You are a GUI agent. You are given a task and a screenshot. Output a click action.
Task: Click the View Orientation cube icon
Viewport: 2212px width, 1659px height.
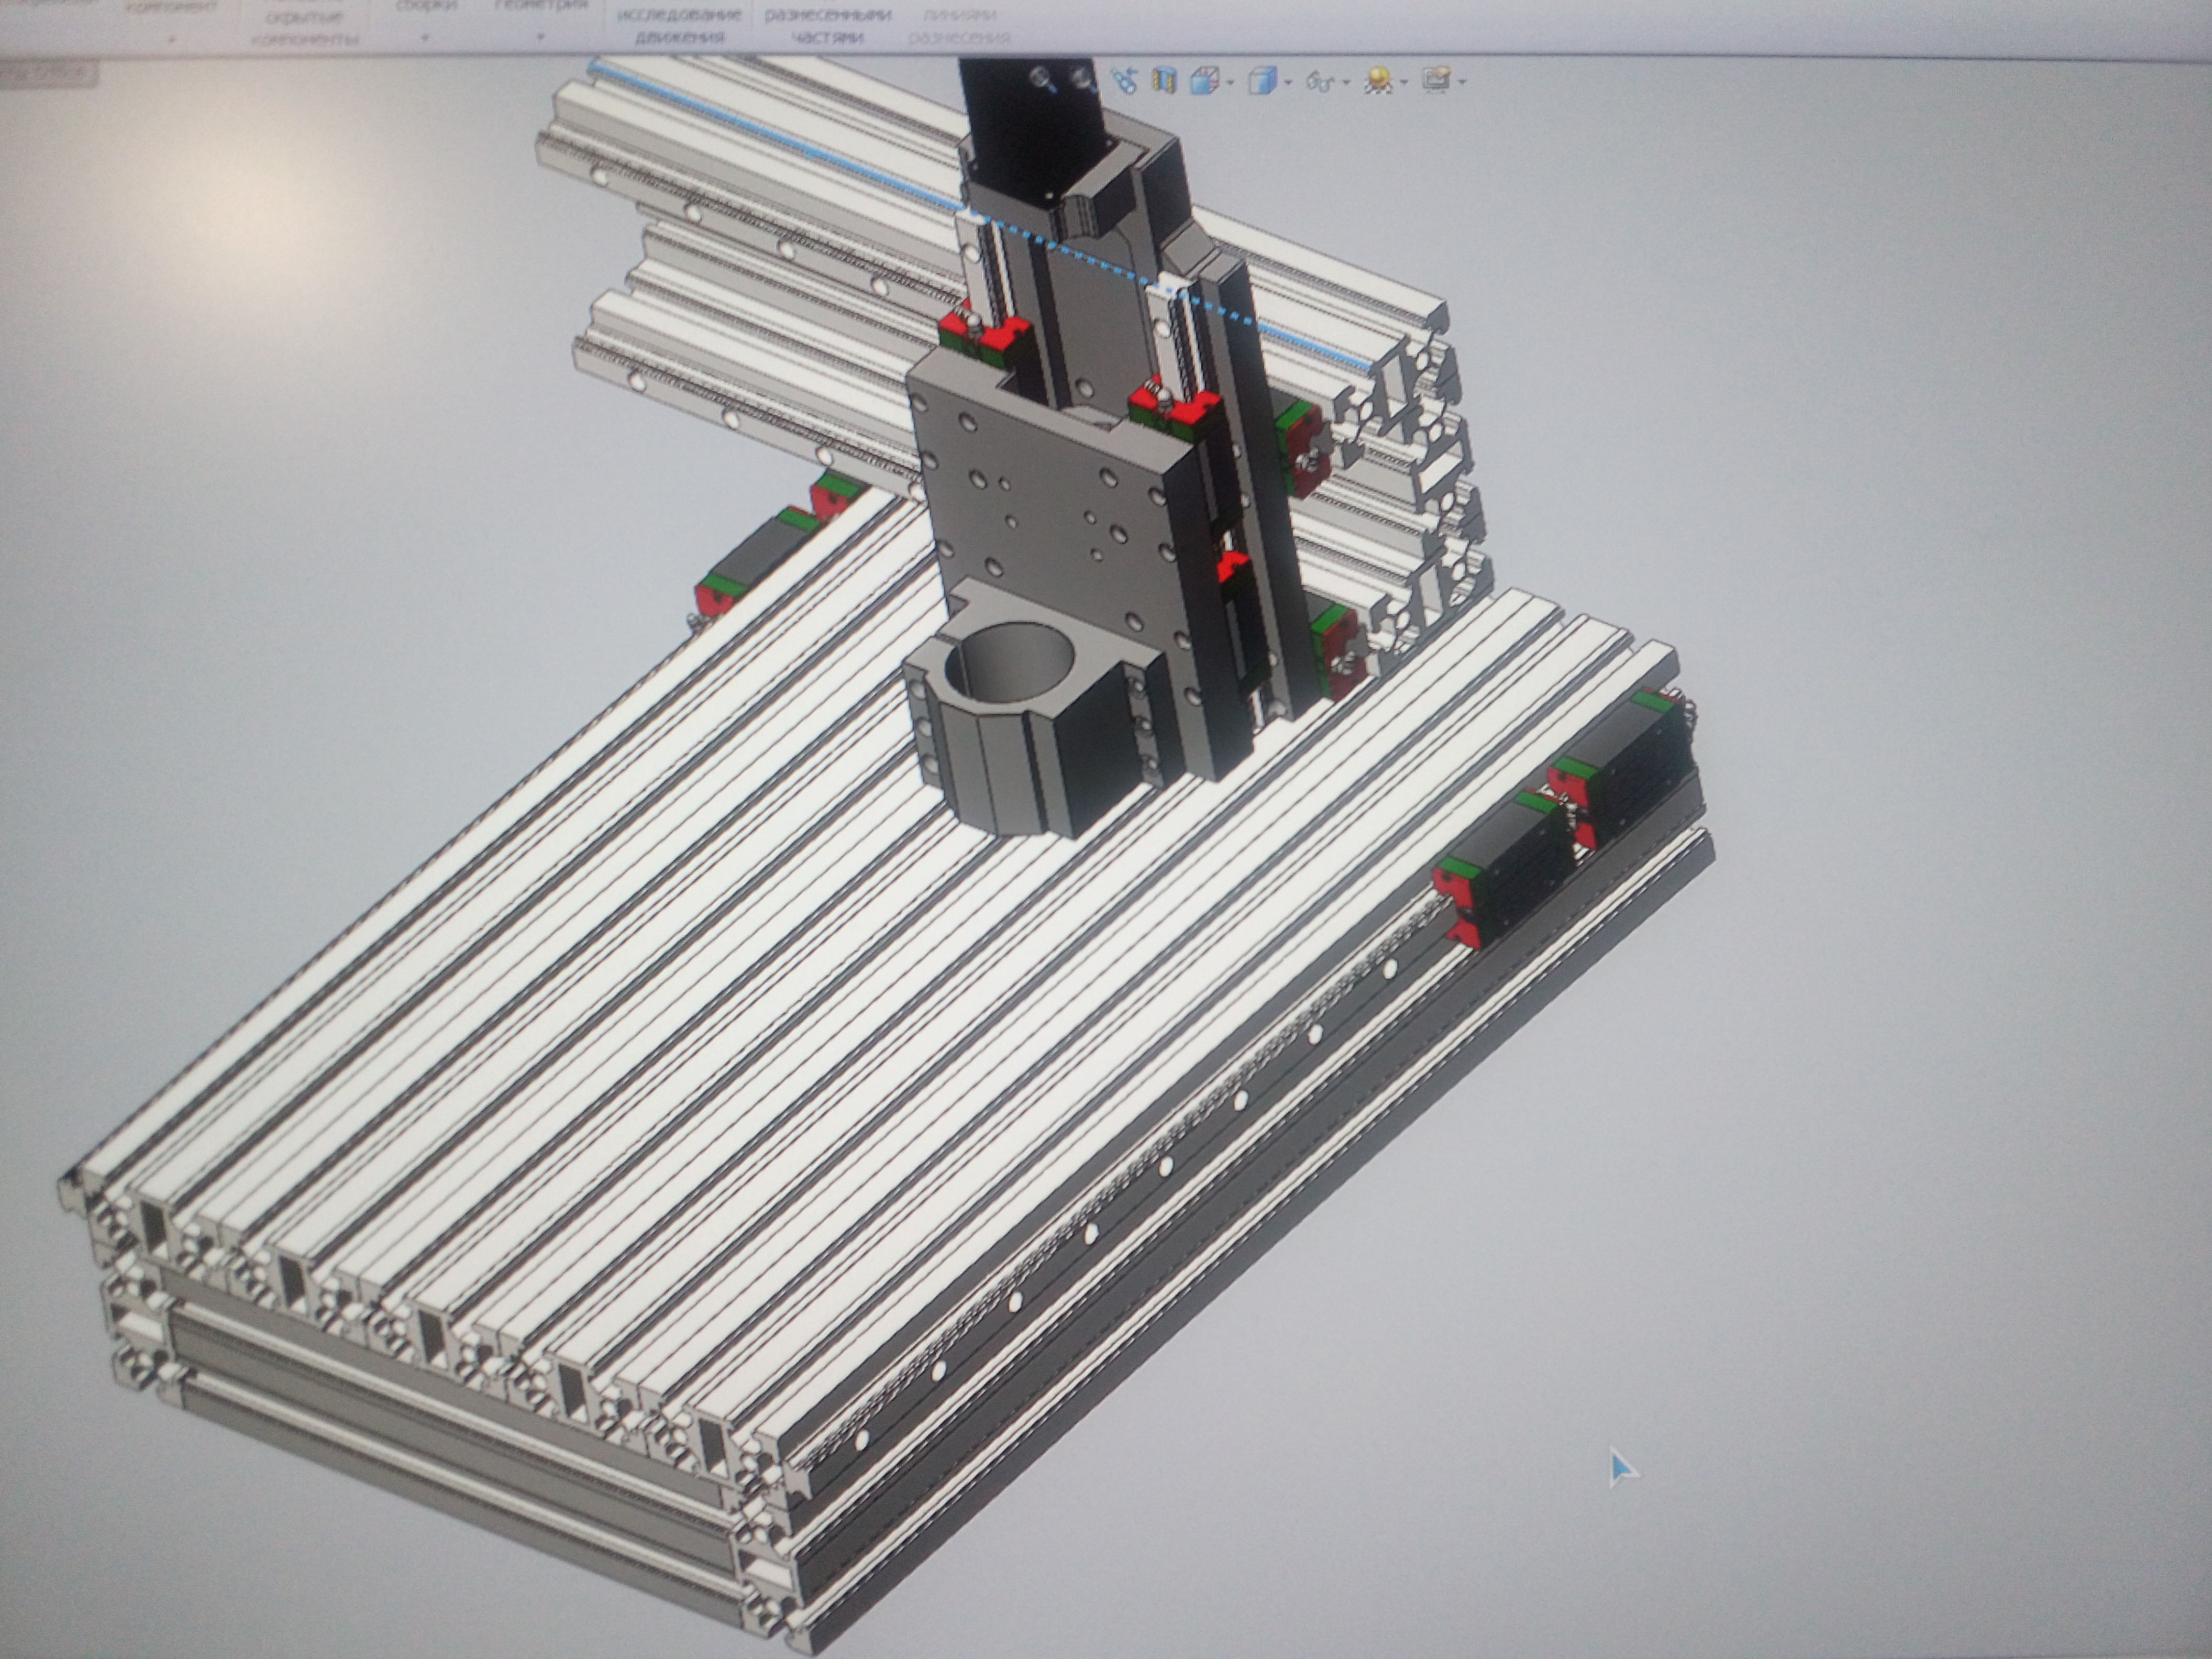1205,81
